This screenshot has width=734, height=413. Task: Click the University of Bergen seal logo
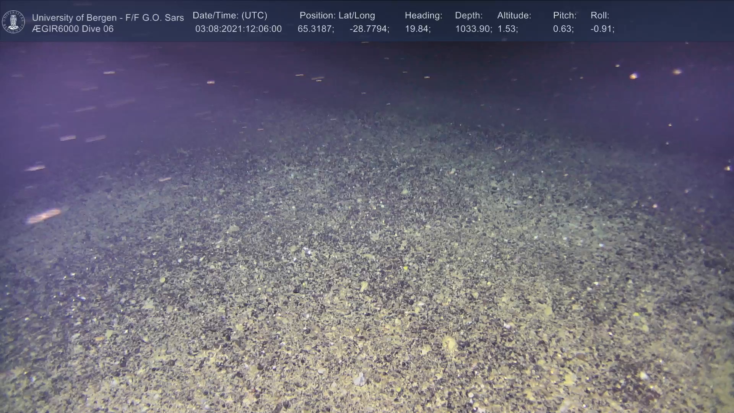(13, 22)
